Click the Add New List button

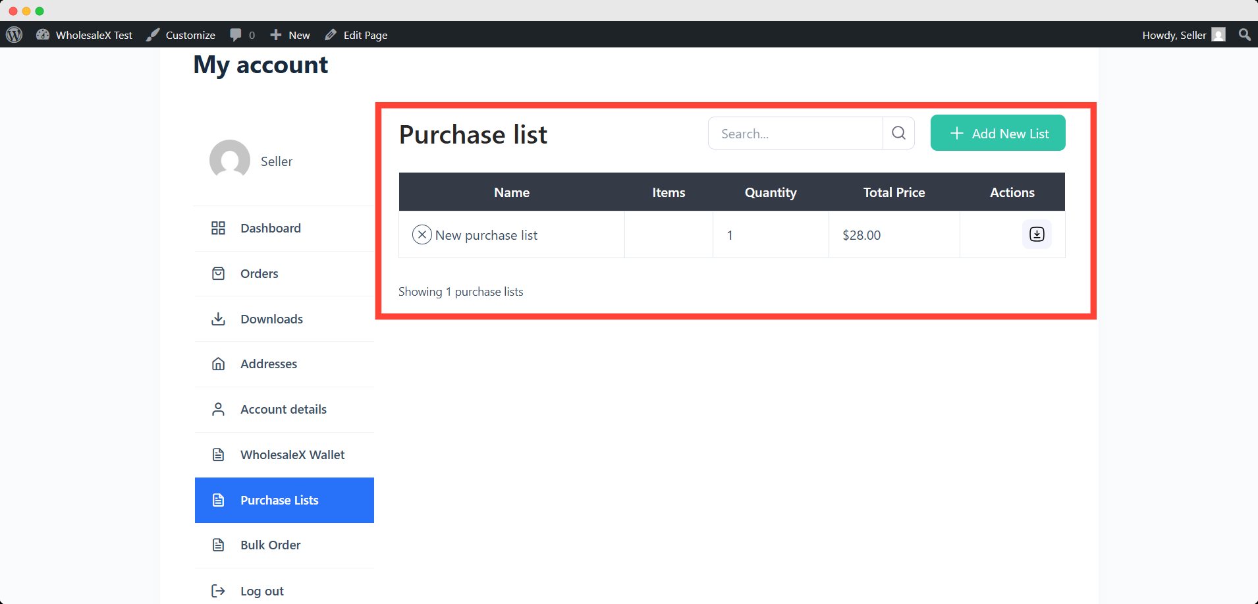(x=998, y=133)
